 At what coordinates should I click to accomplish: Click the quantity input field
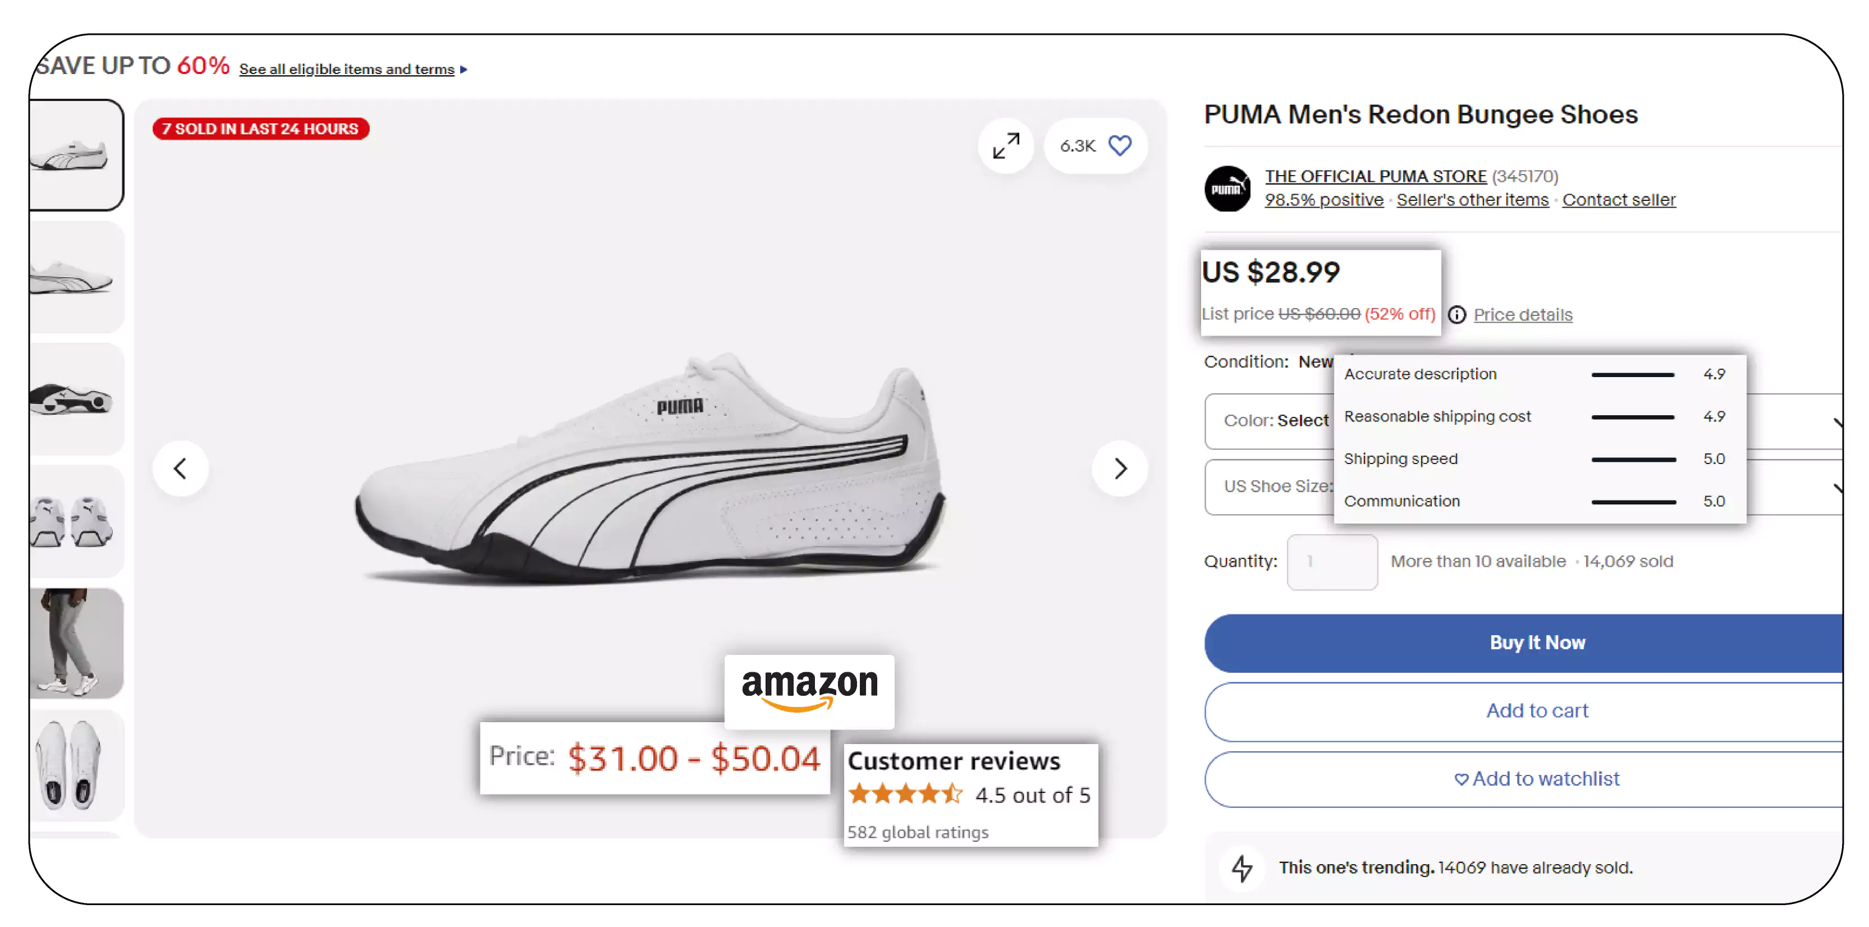click(x=1330, y=561)
